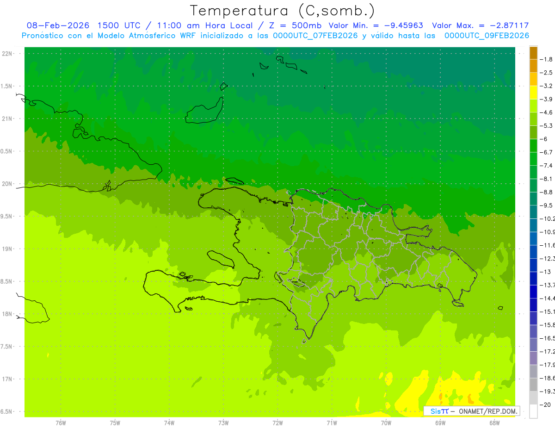Click the "68W" longitude label
The width and height of the screenshot is (555, 429).
point(494,423)
